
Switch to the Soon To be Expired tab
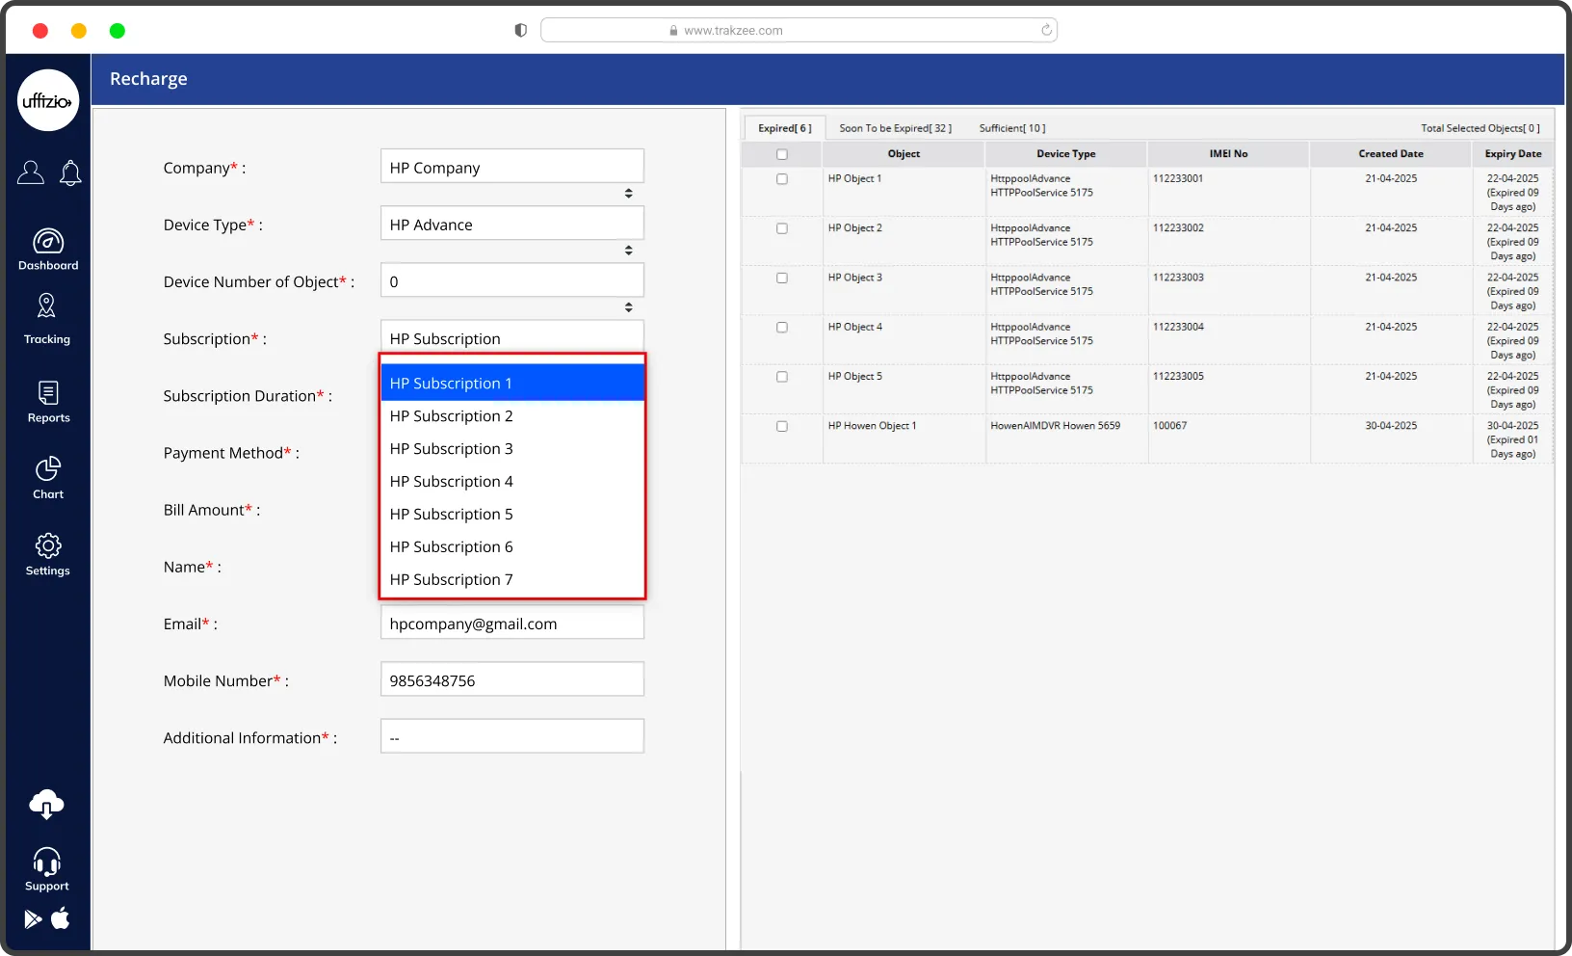[x=895, y=128]
